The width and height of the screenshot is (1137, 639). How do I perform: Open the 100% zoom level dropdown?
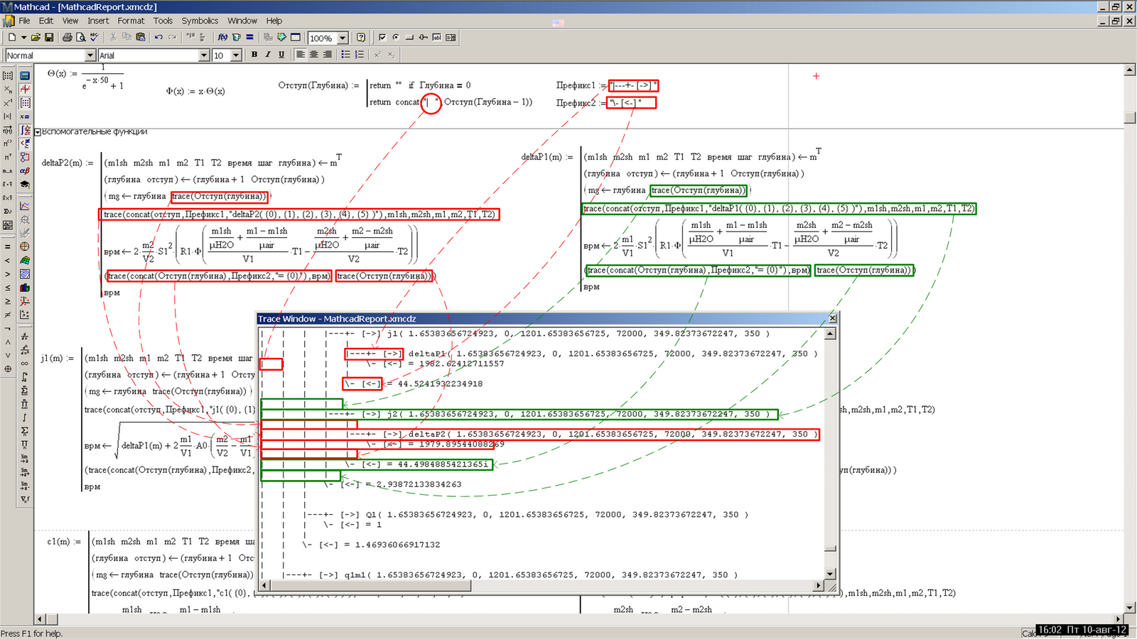click(x=343, y=38)
